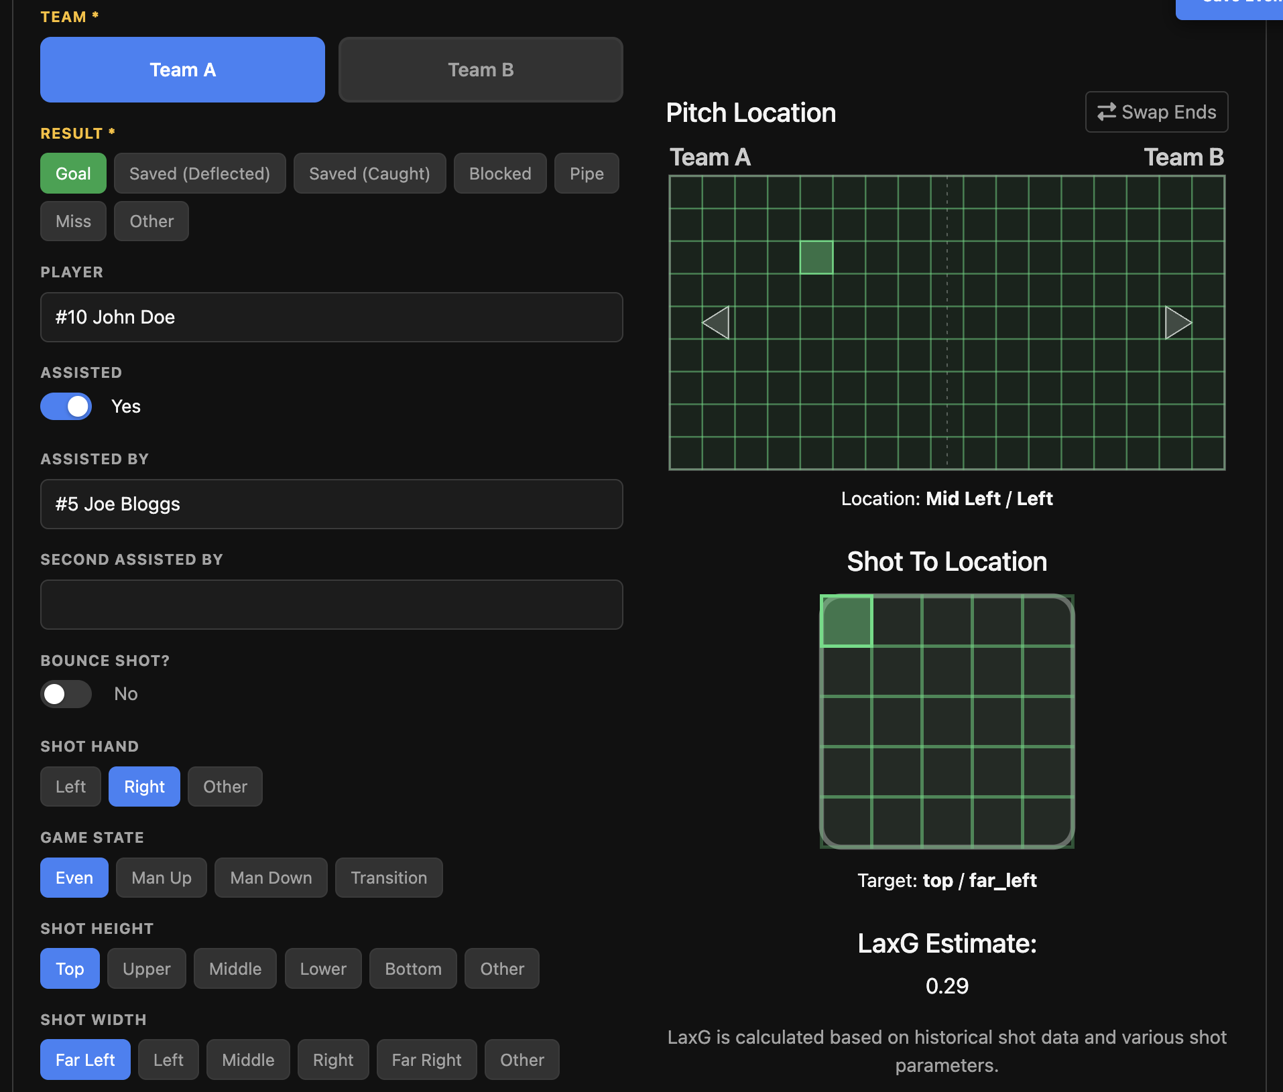Set result to Pipe
Screen dimensions: 1283x1092
coord(587,174)
